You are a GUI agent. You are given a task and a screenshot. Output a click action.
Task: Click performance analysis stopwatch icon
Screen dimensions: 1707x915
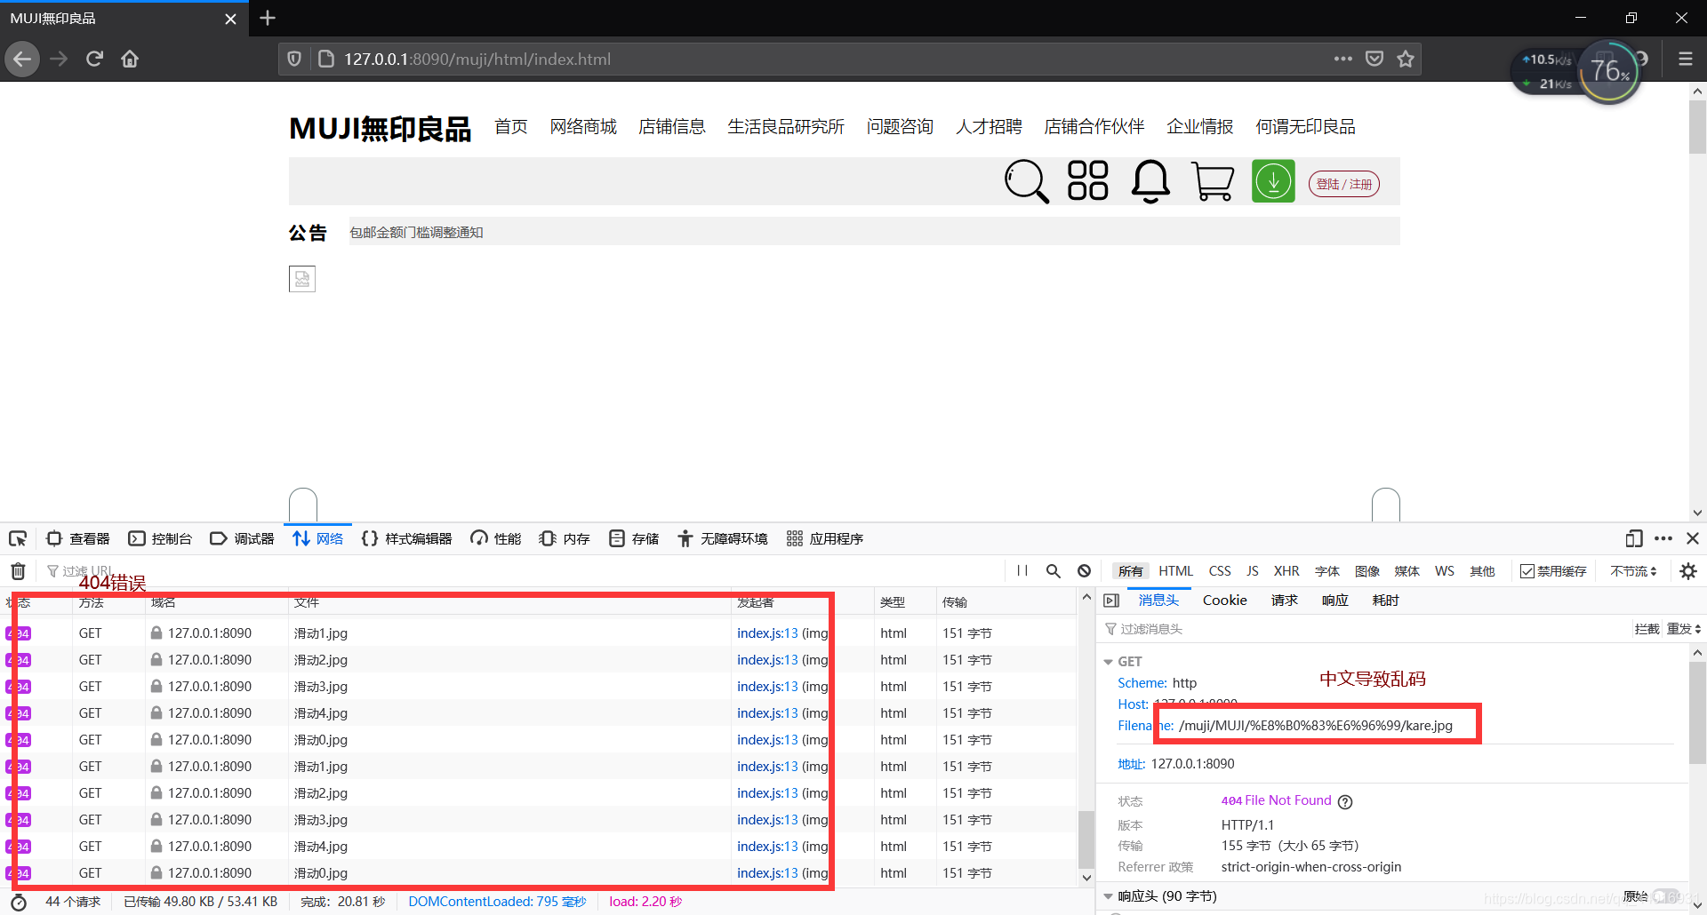19,902
